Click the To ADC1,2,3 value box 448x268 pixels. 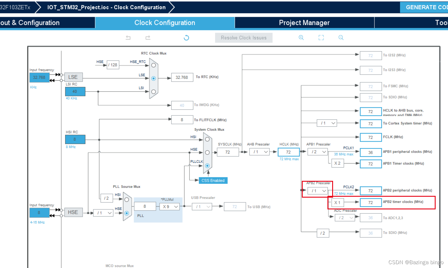[371, 218]
